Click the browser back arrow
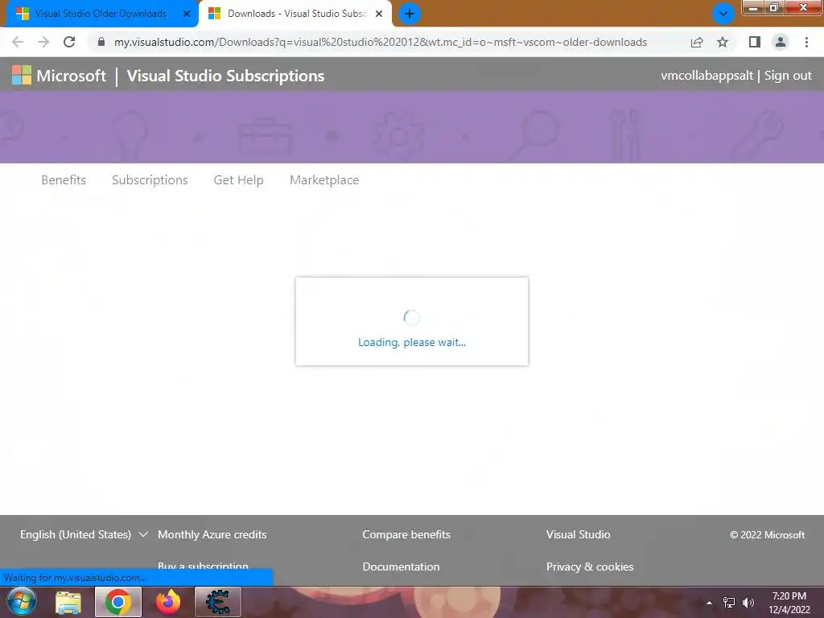824x618 pixels. click(18, 42)
